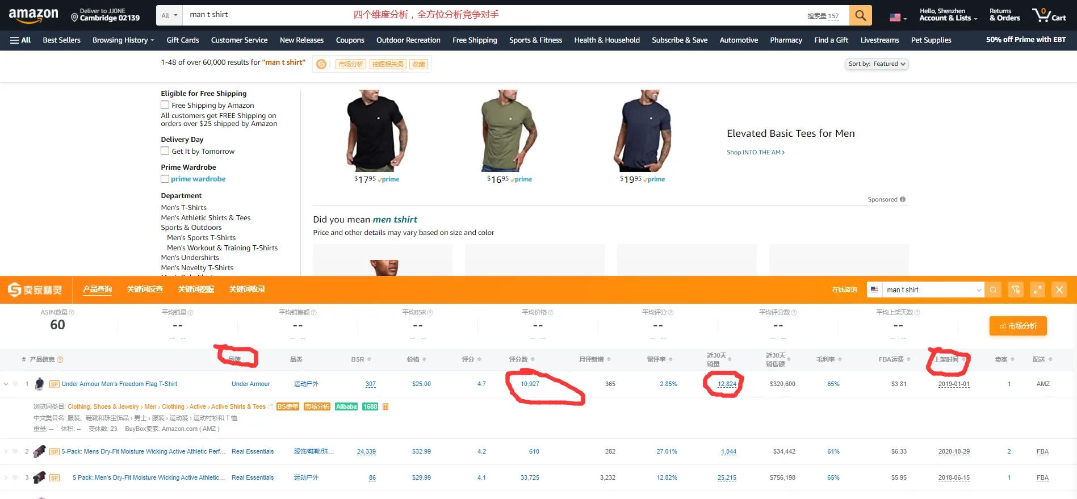1077x499 pixels.
Task: Click the BS榜单 badge in row 1 details
Action: click(x=288, y=406)
